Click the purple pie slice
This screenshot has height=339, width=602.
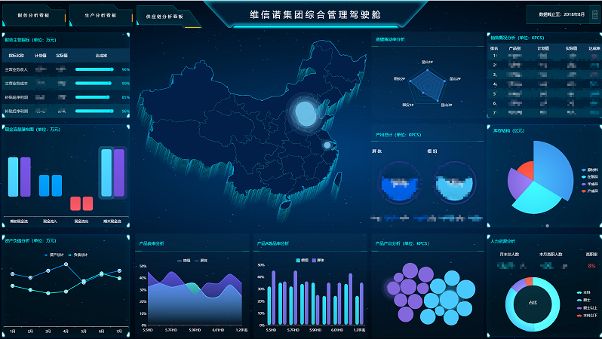coord(518,183)
